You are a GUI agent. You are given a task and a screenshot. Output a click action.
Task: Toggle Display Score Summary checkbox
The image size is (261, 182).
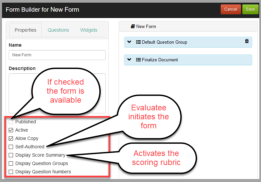click(x=11, y=155)
